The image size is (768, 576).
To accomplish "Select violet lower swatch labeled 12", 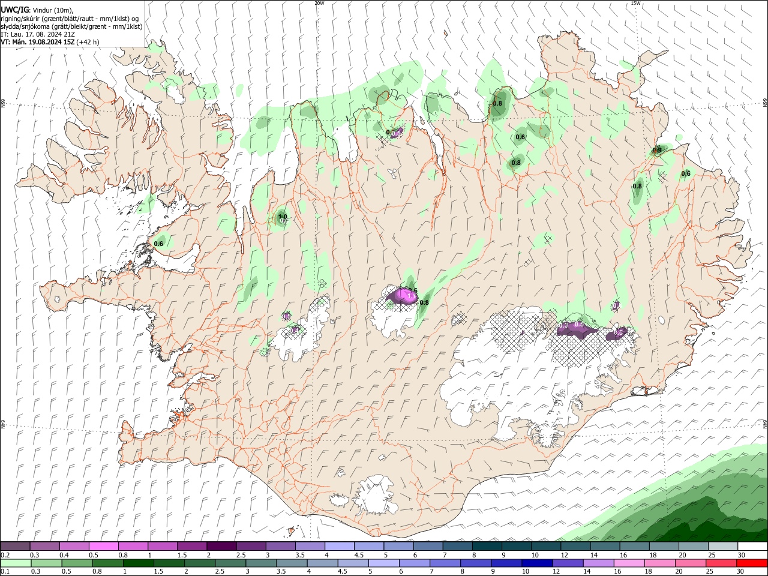I will (568, 563).
